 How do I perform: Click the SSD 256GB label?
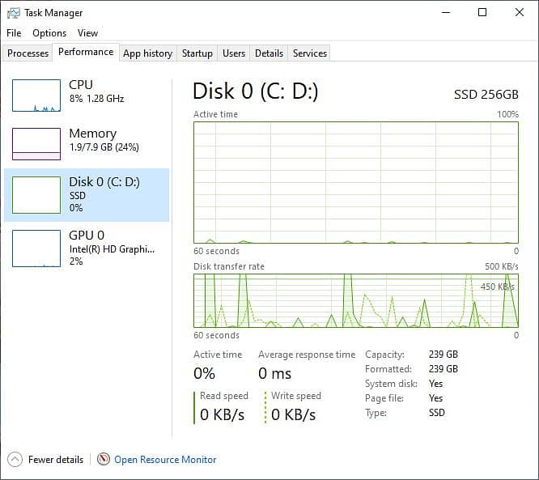pos(486,95)
